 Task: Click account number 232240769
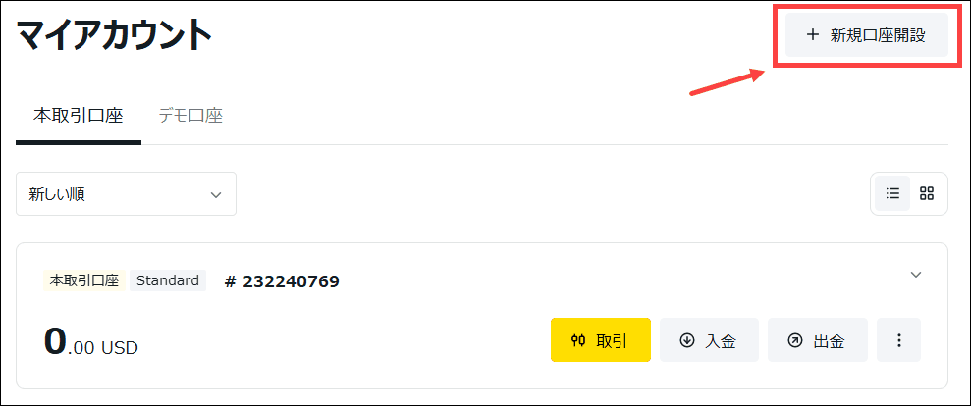point(291,281)
